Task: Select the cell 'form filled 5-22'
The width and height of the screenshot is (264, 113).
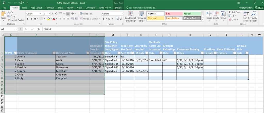Action: [x=155, y=60]
